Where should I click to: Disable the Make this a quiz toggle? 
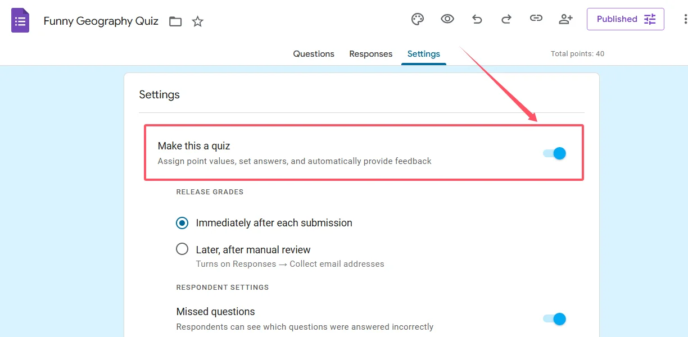[555, 153]
